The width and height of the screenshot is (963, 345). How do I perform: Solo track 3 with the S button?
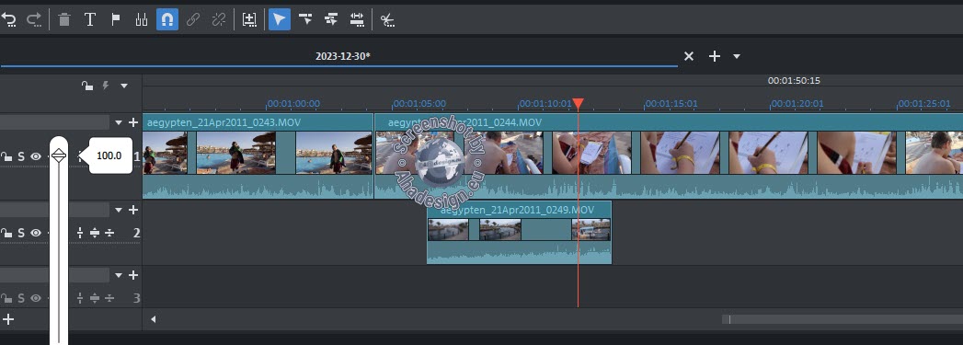click(x=21, y=298)
